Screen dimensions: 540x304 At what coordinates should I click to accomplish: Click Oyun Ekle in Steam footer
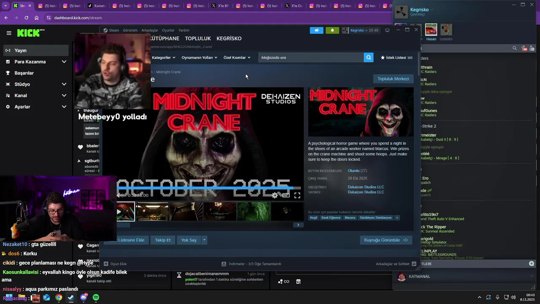coord(115,264)
